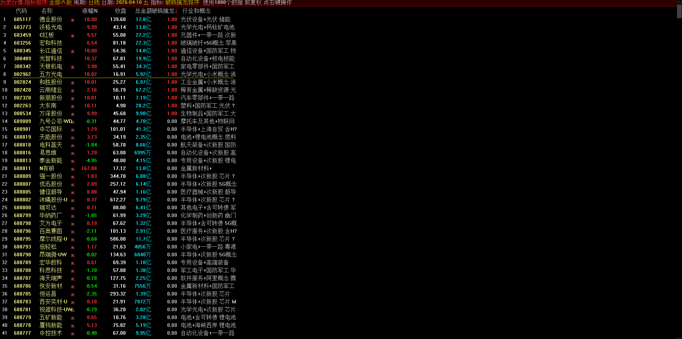Click the vertical scrollbar thumb at right
The width and height of the screenshot is (682, 339).
679,11
